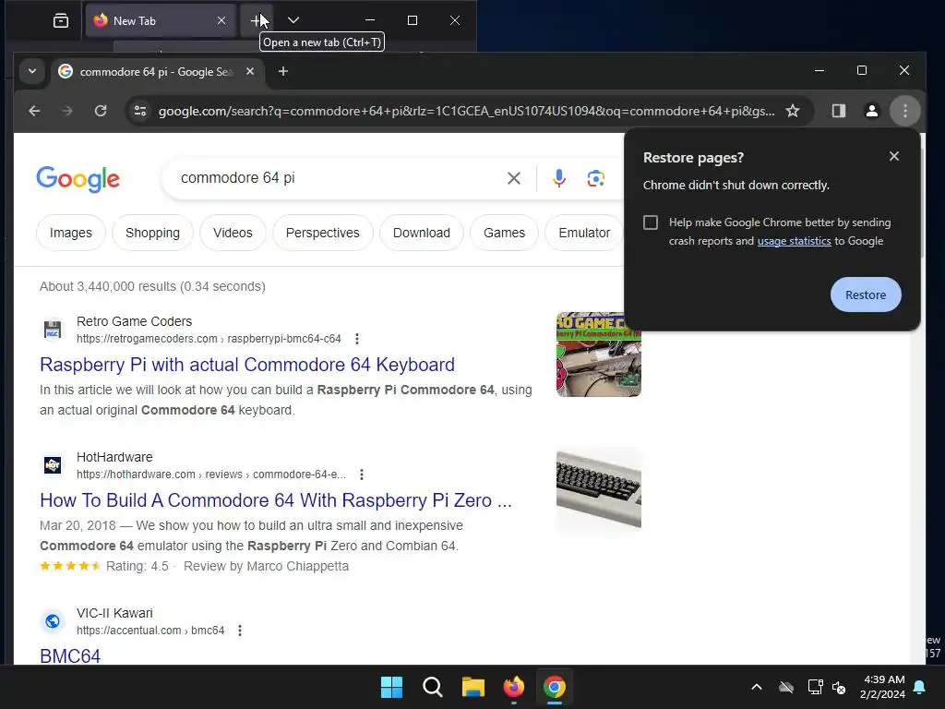Open Chrome side panel
Image resolution: width=945 pixels, height=709 pixels.
pyautogui.click(x=838, y=111)
